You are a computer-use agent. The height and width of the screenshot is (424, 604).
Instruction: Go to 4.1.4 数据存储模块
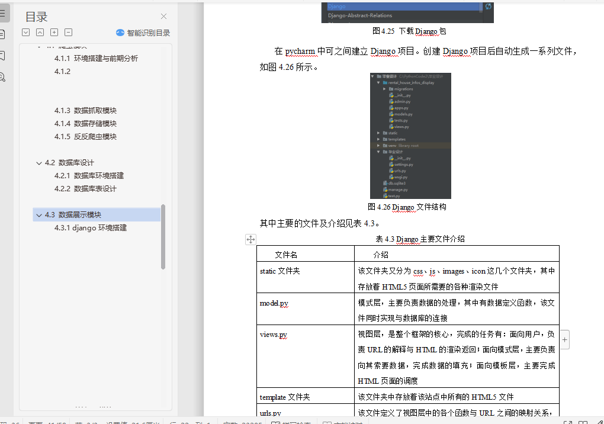tap(85, 124)
